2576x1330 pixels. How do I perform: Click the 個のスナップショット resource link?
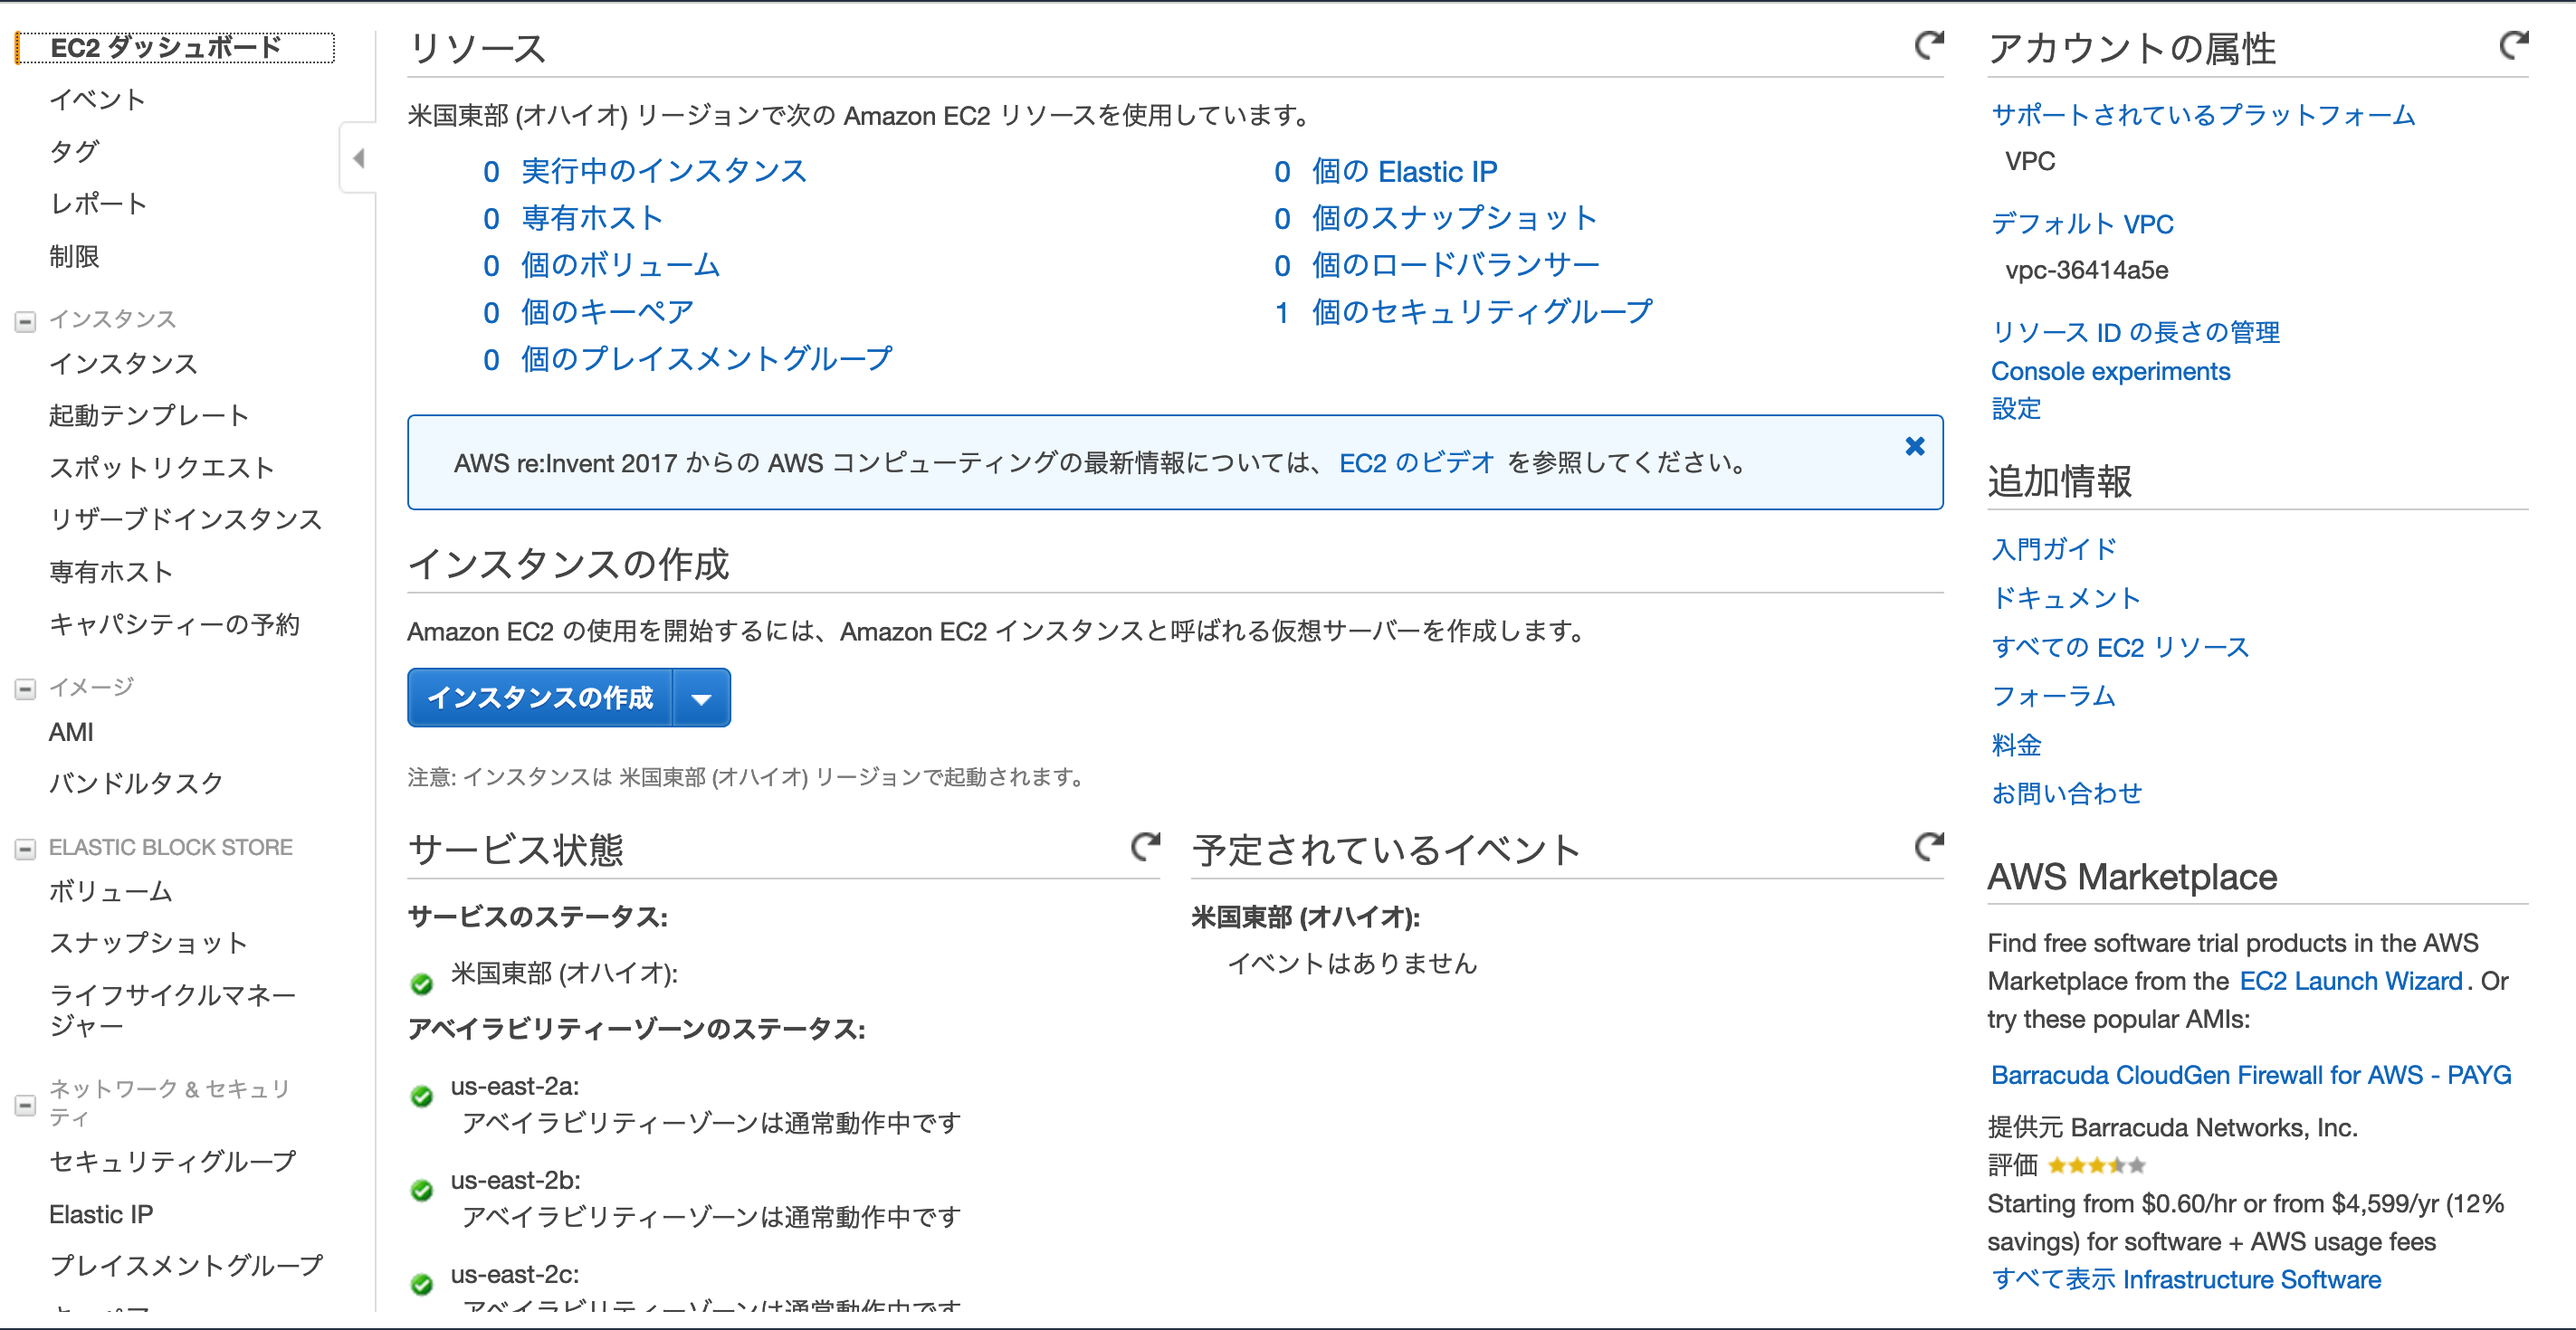click(1454, 218)
